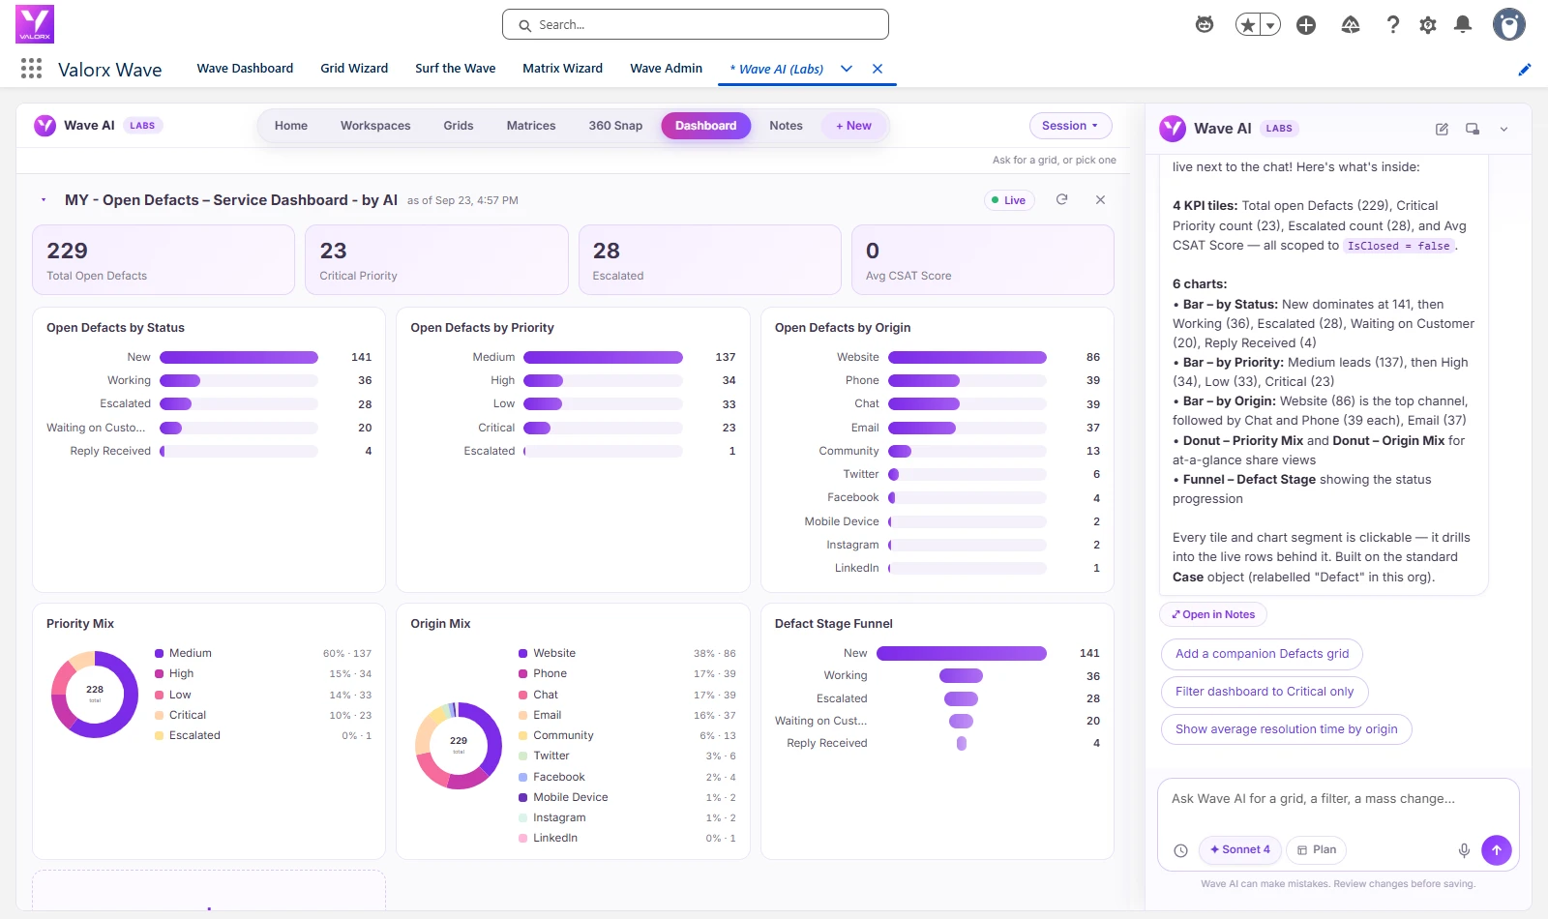Viewport: 1548px width, 919px height.
Task: Click the Priority Mix donut chart
Action: coord(95,695)
